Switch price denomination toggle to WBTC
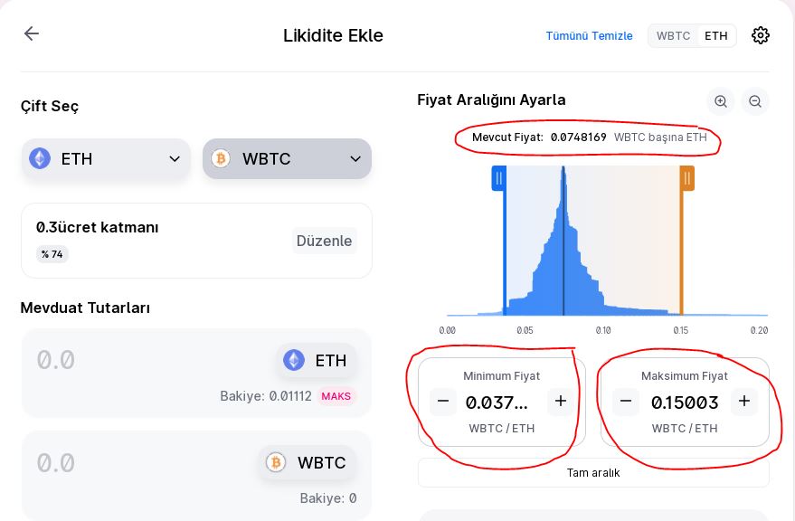The width and height of the screenshot is (795, 521). [x=673, y=36]
